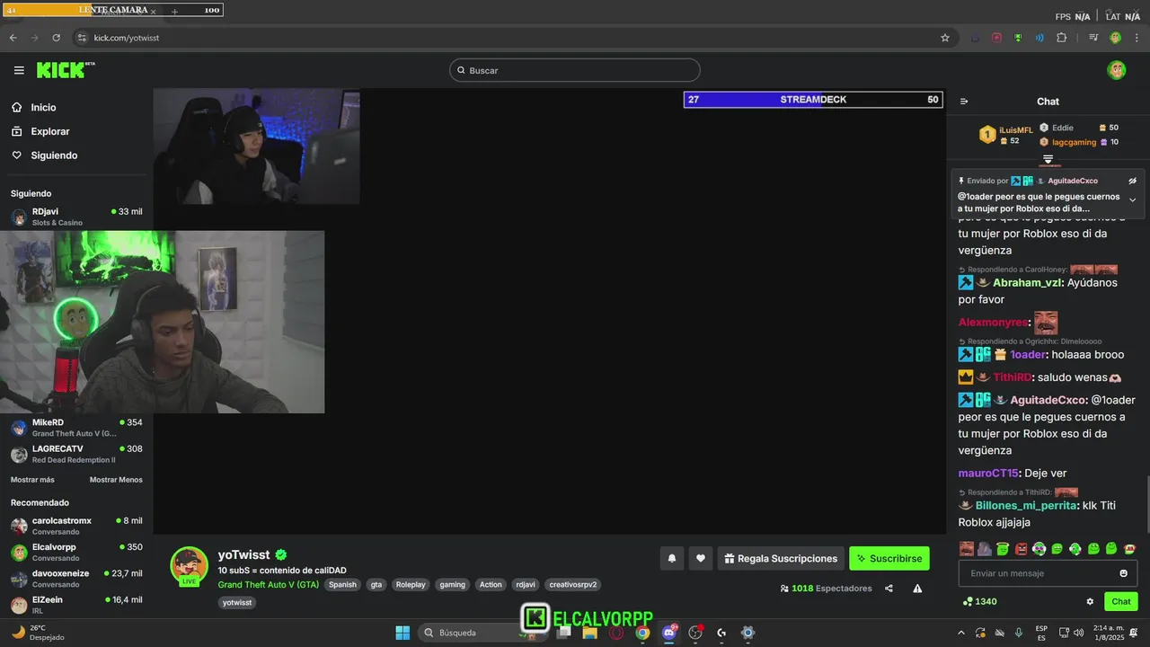
Task: Show hidden system tray icons
Action: 961,633
